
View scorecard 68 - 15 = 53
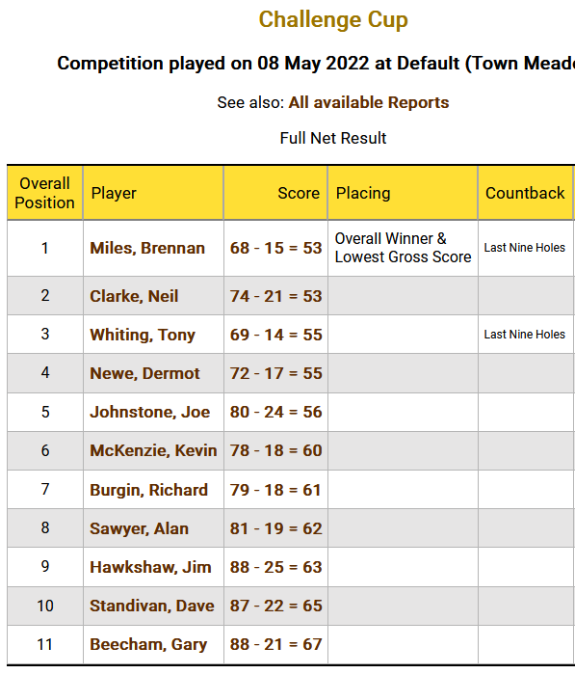[x=275, y=248]
